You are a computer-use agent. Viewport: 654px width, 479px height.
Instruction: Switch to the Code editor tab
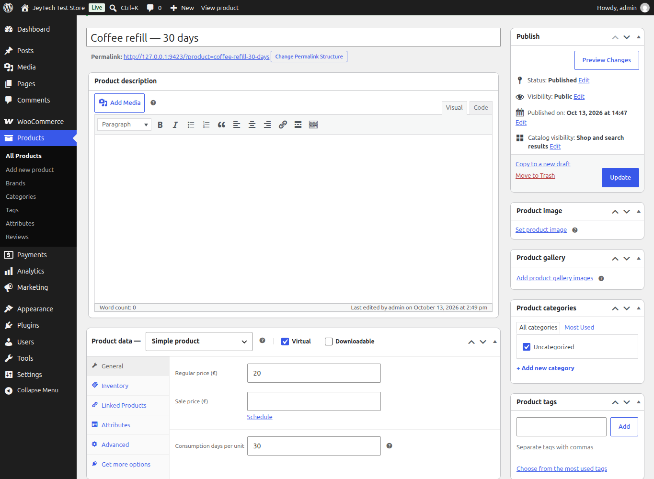[481, 108]
